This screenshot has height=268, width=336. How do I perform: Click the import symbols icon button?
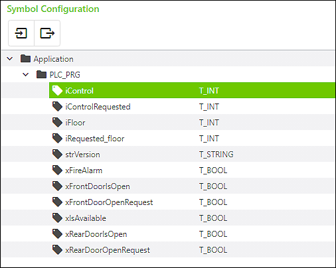coord(21,33)
